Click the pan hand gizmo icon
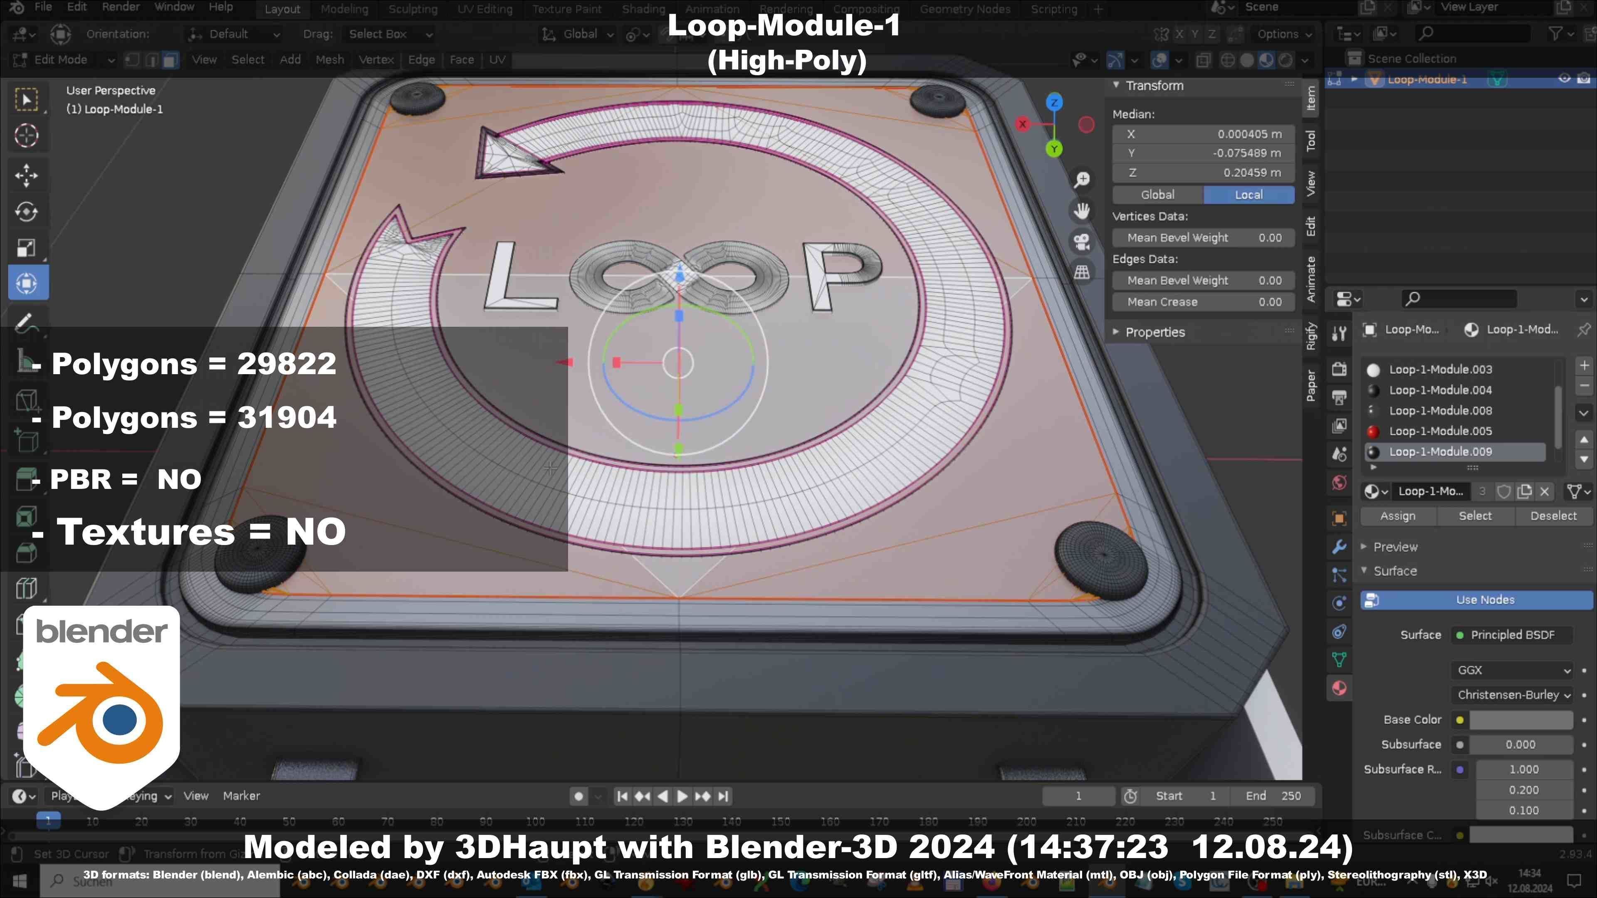 click(x=1082, y=211)
